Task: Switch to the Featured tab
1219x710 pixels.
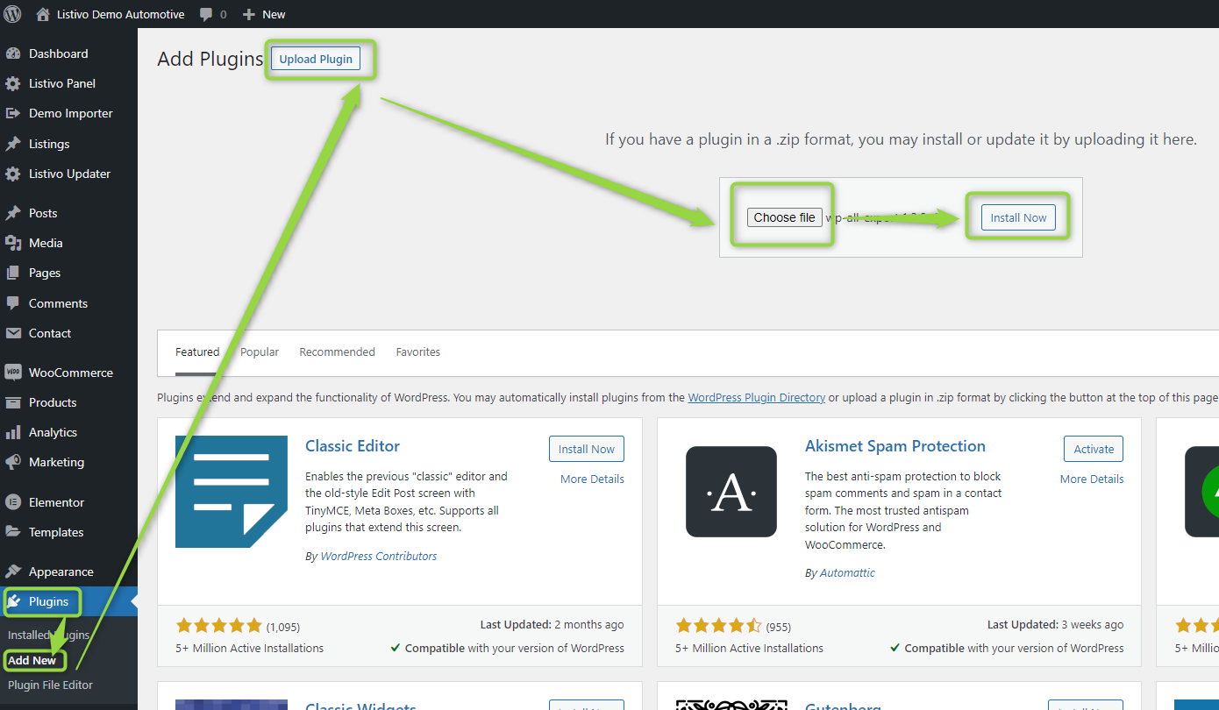Action: 197,351
